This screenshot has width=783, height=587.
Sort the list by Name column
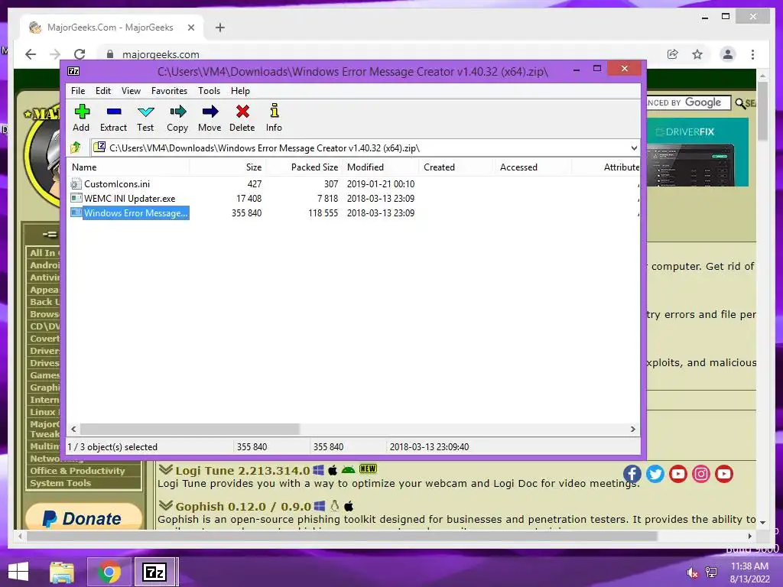tap(128, 167)
